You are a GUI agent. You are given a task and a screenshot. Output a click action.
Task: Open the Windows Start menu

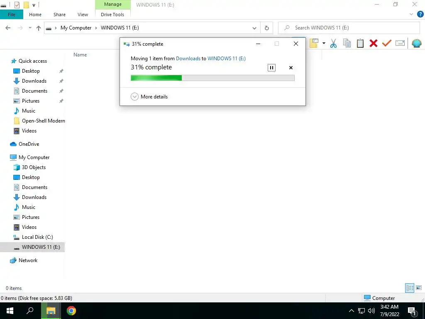(10, 311)
